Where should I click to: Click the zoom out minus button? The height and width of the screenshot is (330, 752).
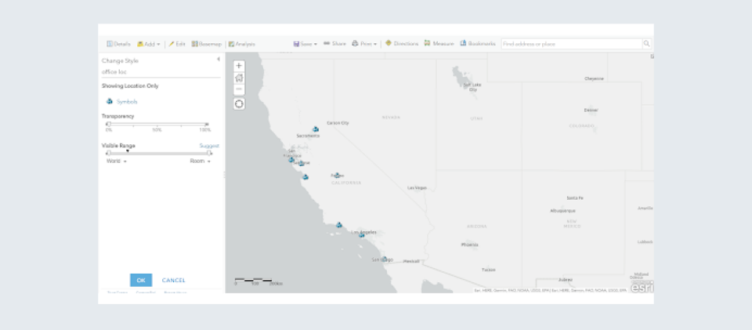tap(239, 89)
